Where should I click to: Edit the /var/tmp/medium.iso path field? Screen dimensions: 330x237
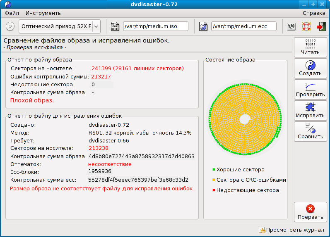[x=156, y=26]
